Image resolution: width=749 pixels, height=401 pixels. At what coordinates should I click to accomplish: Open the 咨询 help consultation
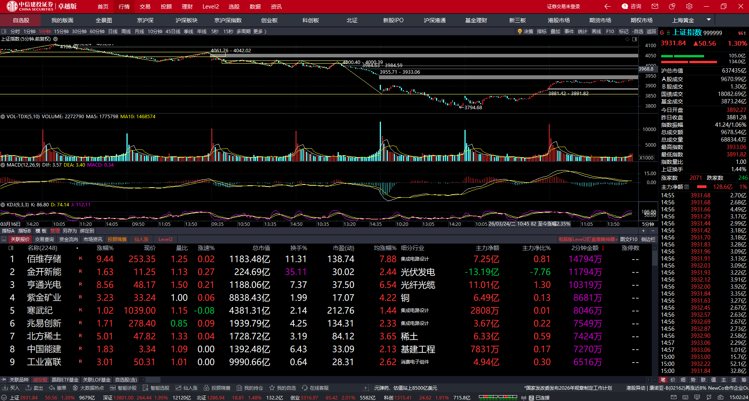tap(632, 6)
